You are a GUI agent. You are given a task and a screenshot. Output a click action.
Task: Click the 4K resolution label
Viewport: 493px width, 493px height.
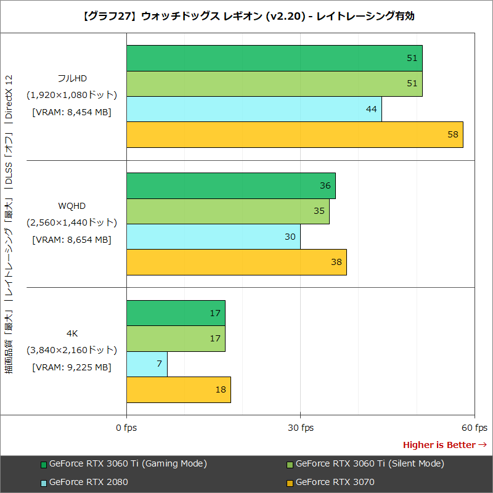(x=72, y=333)
